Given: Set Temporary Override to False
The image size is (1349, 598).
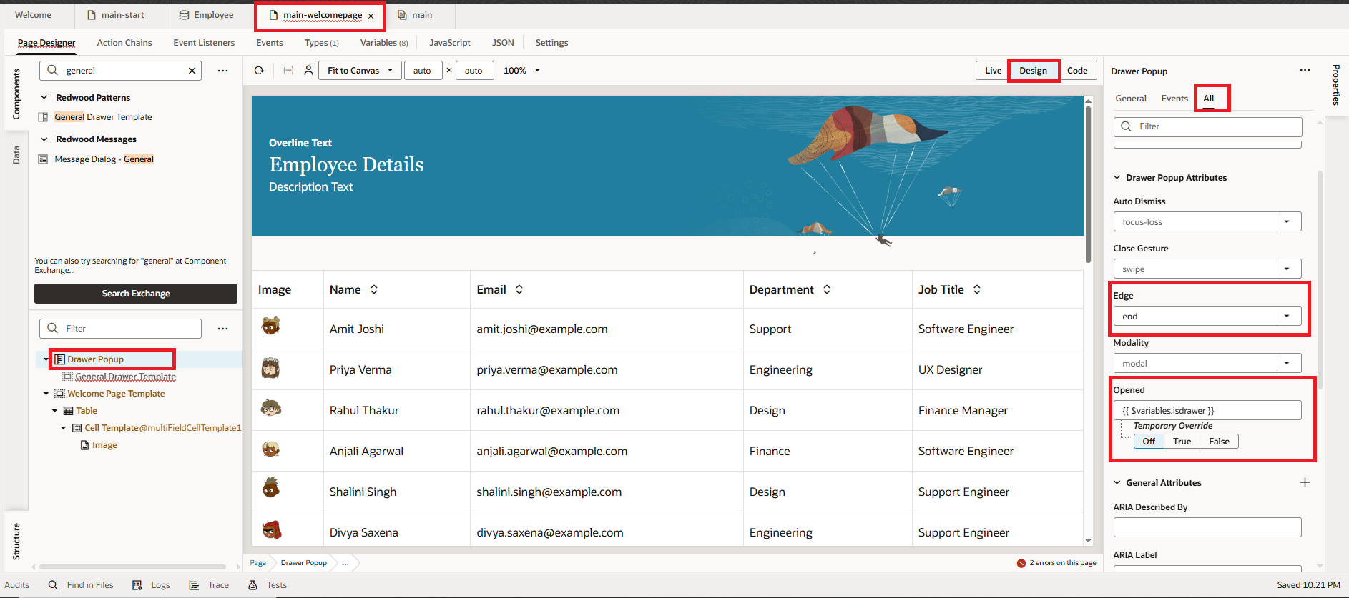Looking at the screenshot, I should point(1219,442).
